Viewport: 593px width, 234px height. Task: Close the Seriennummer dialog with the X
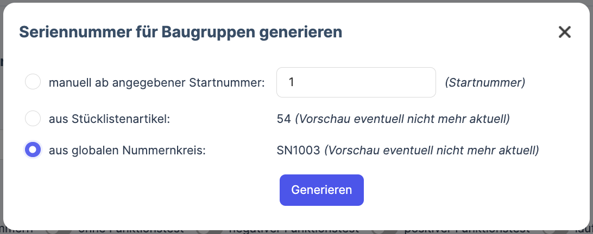click(565, 32)
